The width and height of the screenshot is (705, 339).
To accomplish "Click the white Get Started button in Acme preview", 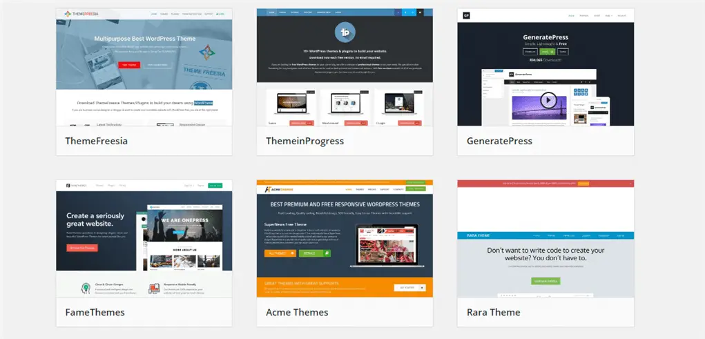I will click(409, 287).
